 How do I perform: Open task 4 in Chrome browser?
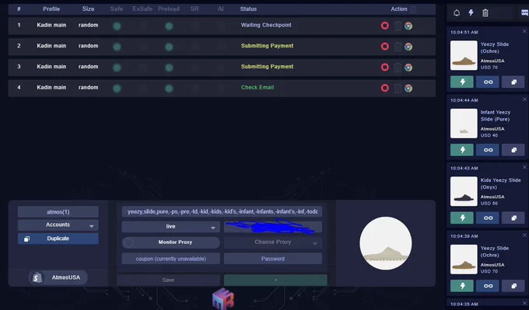408,89
